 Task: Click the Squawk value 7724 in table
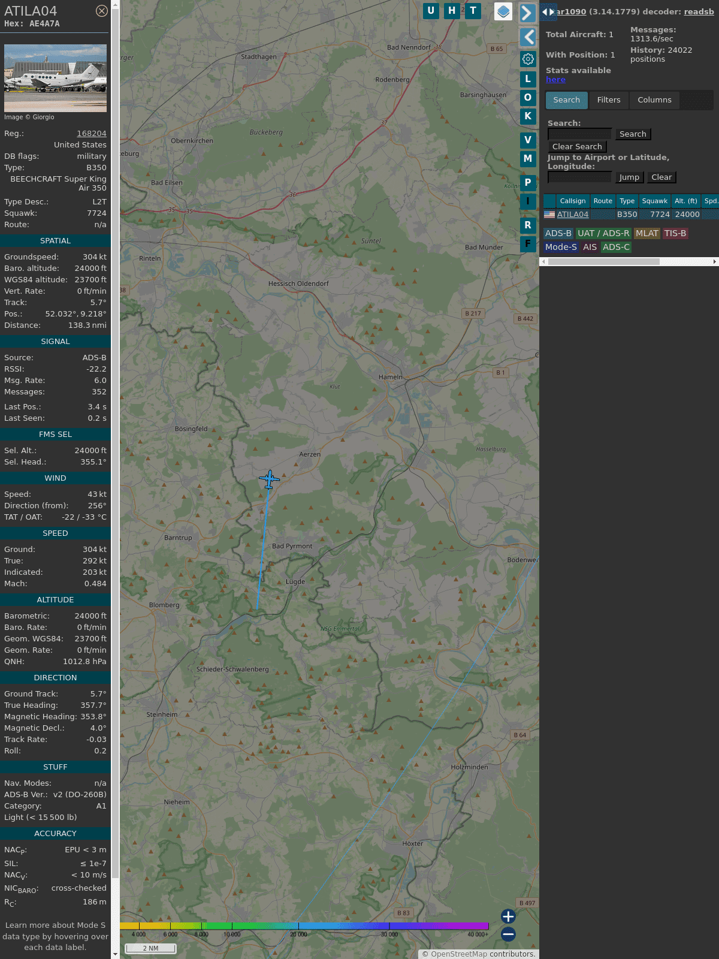pyautogui.click(x=660, y=215)
